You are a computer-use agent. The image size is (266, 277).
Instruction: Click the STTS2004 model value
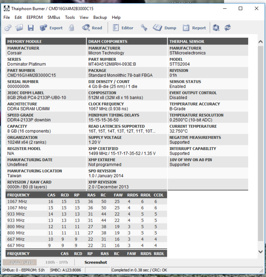coord(180,64)
